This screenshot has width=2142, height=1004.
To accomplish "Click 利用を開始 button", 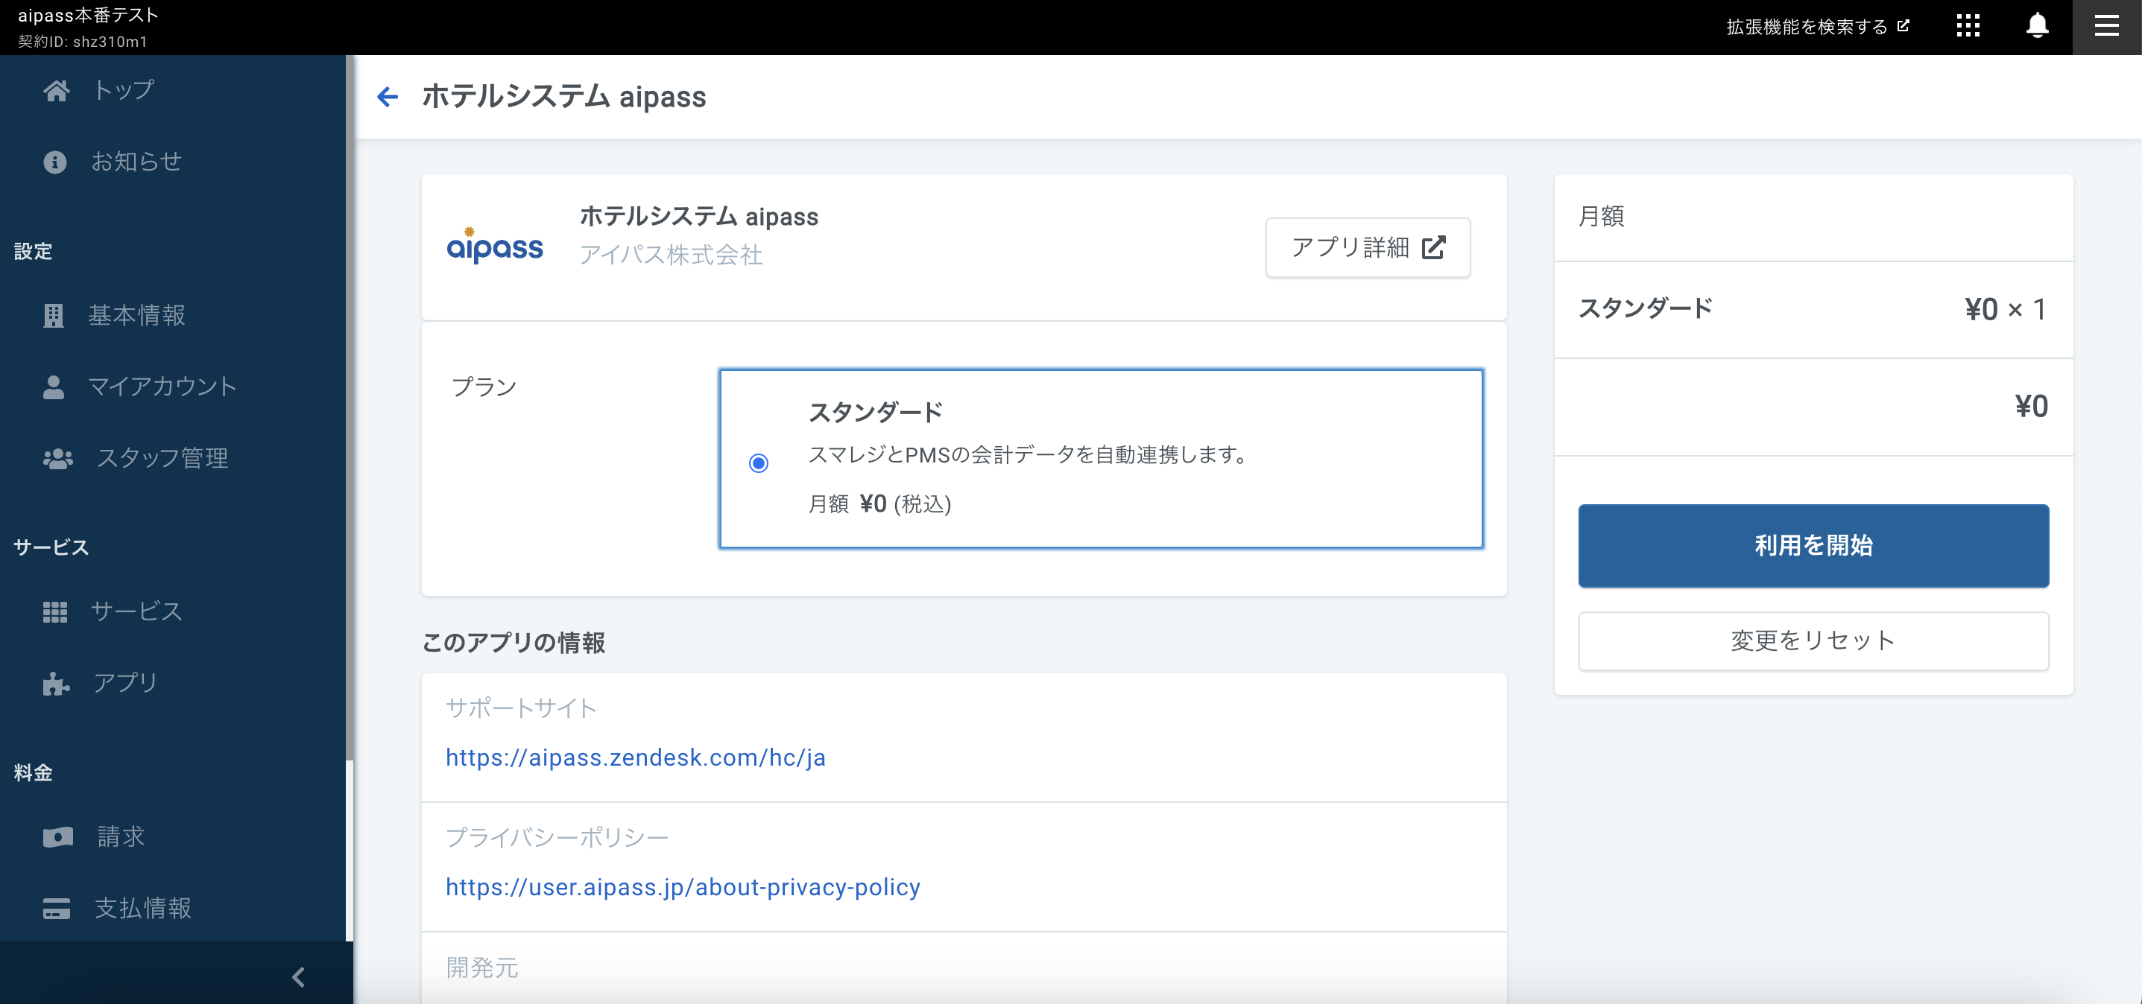I will coord(1813,545).
